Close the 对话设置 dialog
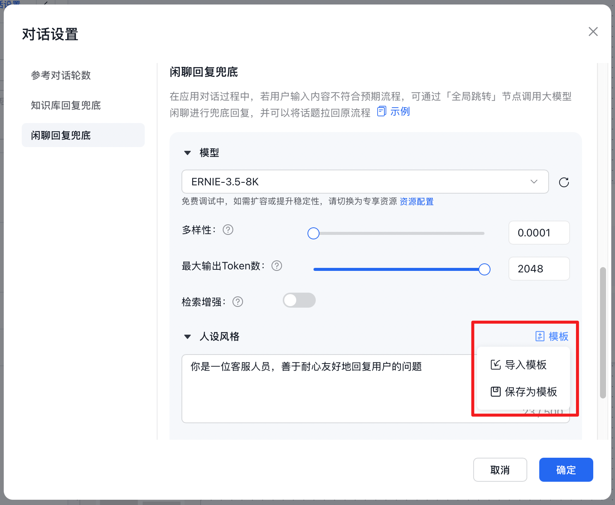 pyautogui.click(x=593, y=32)
